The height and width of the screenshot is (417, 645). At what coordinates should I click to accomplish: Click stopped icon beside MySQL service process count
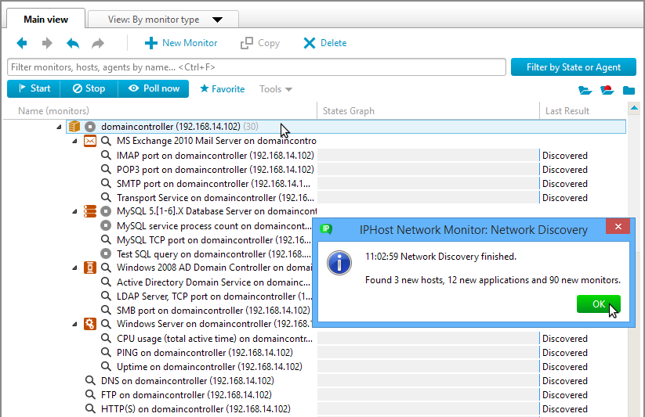coord(106,225)
